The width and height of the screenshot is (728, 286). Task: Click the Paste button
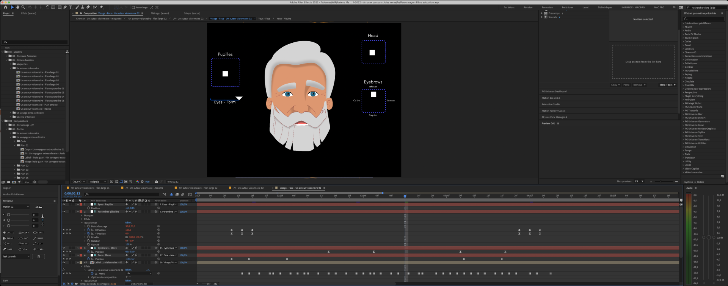626,85
